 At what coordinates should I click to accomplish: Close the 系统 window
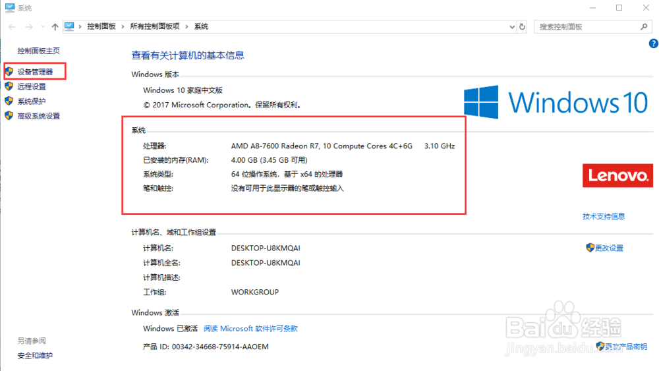(646, 7)
